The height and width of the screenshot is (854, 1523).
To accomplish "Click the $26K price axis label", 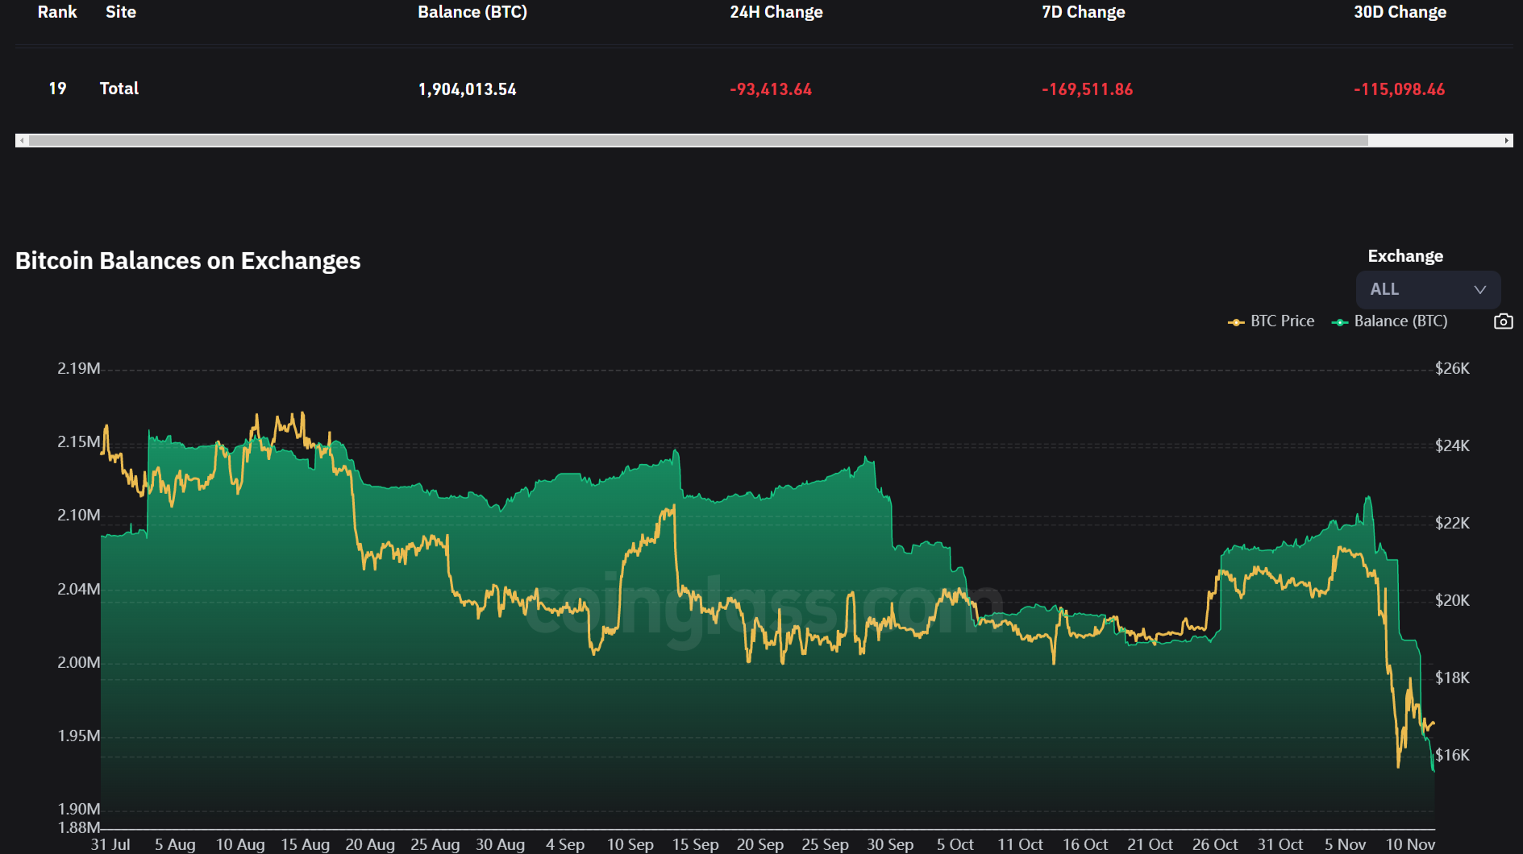I will [x=1452, y=369].
